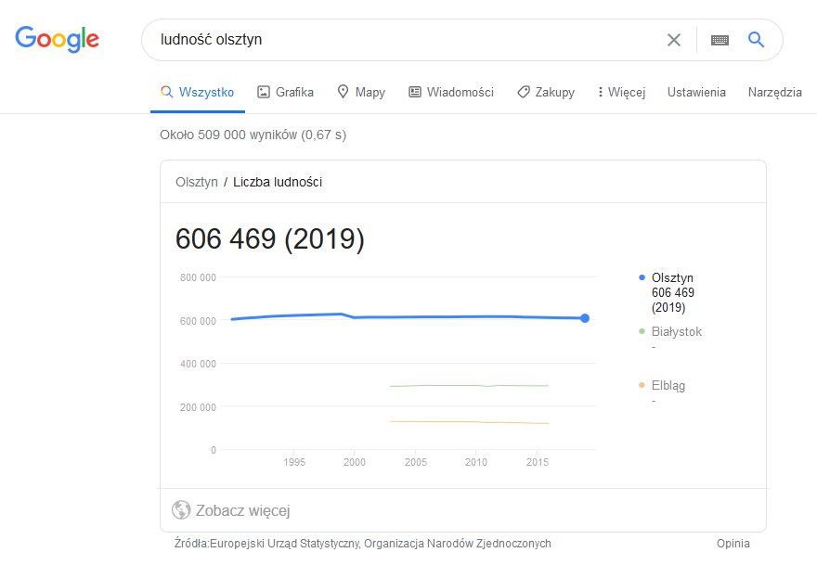
Task: Switch to the Wszystko tab
Action: [x=198, y=92]
